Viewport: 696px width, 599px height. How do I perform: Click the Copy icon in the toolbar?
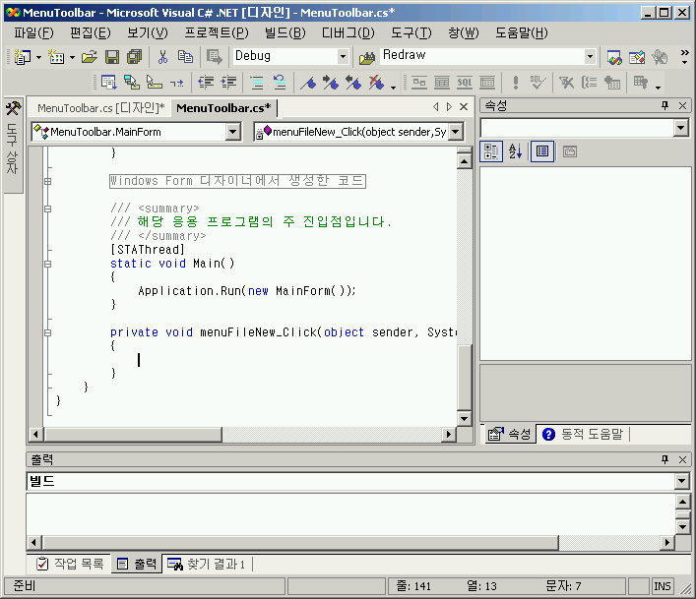(185, 57)
